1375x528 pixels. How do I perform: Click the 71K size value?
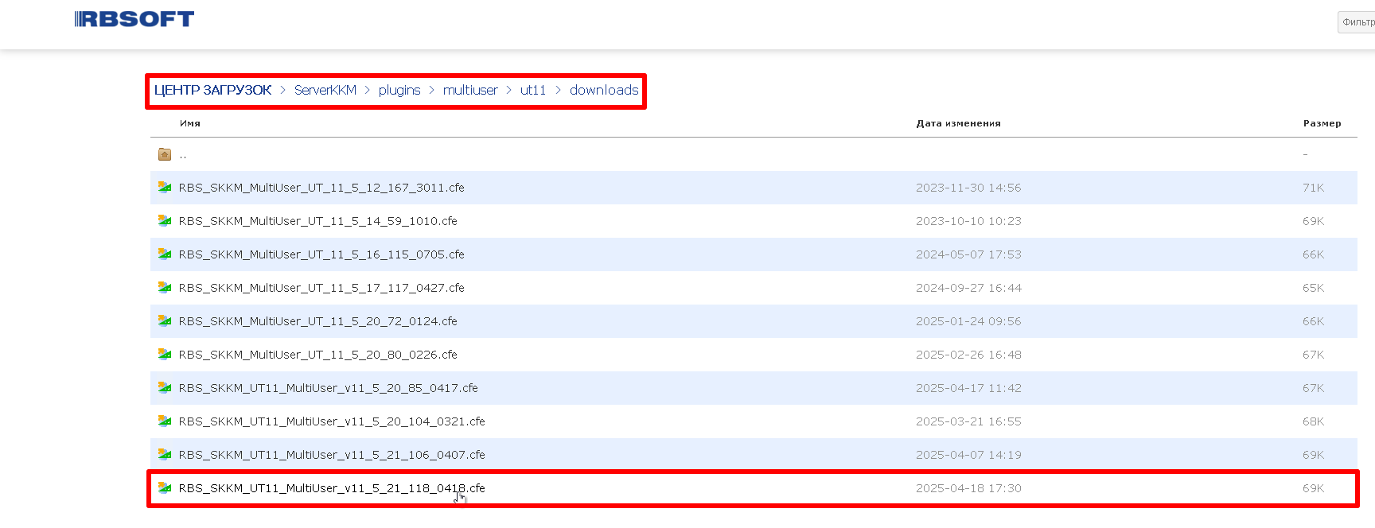point(1313,188)
